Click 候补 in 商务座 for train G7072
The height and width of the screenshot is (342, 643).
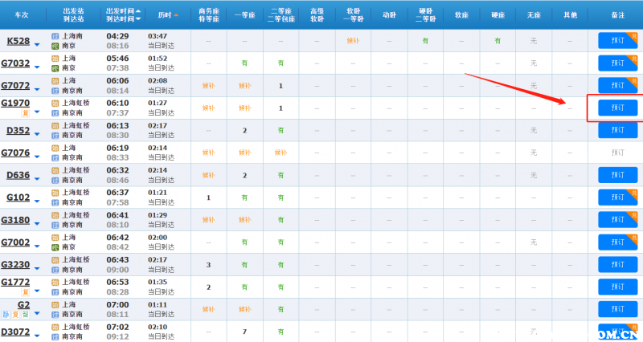tap(208, 86)
